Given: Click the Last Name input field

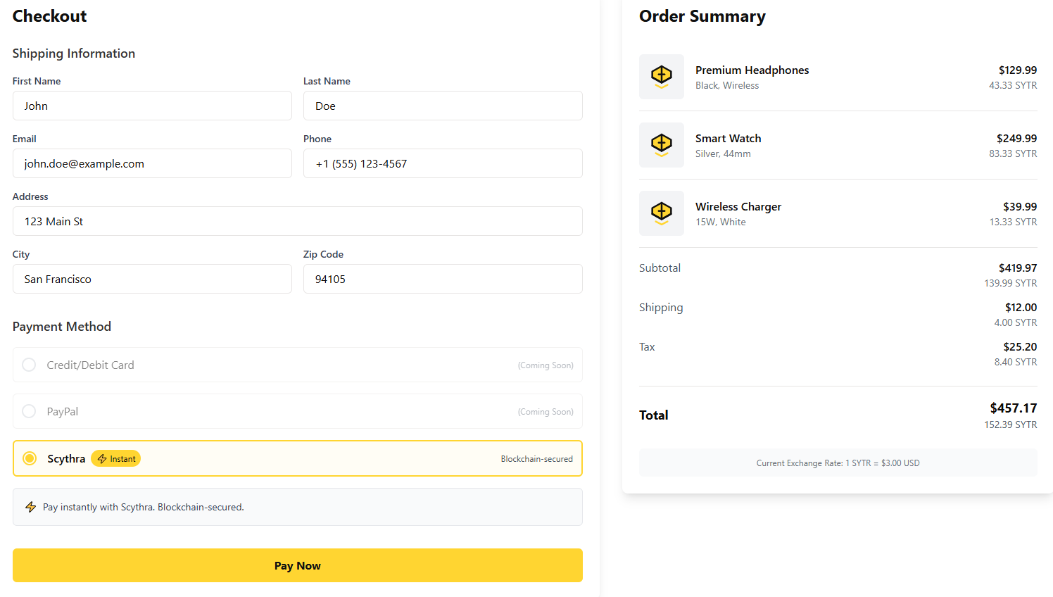Looking at the screenshot, I should click(443, 106).
